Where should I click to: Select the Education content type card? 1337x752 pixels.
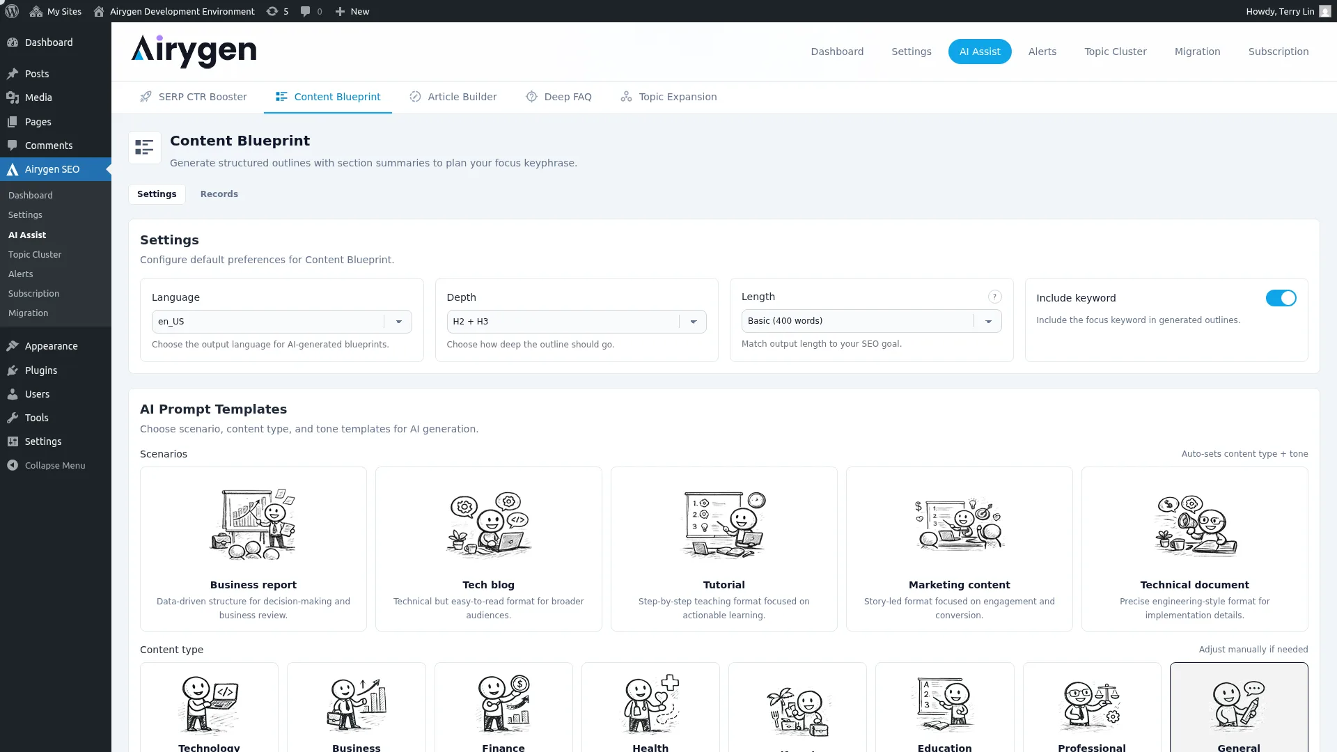point(945,707)
